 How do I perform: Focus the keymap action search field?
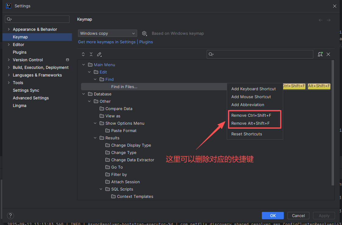pyautogui.click(x=260, y=54)
